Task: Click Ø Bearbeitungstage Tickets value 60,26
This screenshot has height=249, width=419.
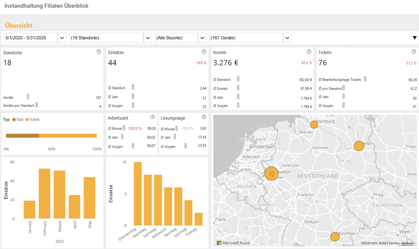Action: click(x=413, y=80)
